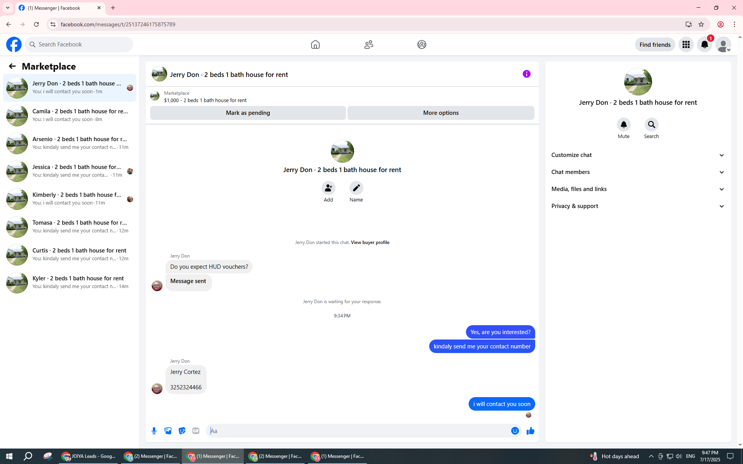
Task: Click Jerry Don's avatar beside phone number
Action: click(157, 388)
